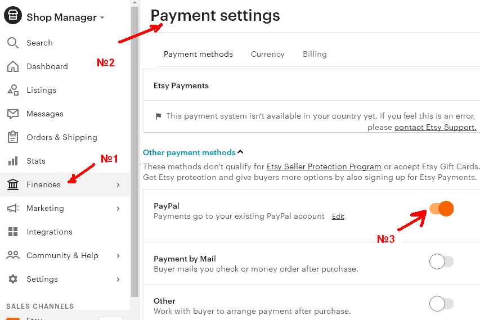This screenshot has height=320, width=480.
Task: Click the Settings gear icon
Action: [x=13, y=279]
